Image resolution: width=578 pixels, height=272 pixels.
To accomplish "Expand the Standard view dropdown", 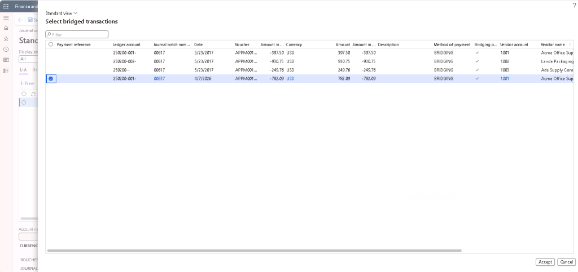I will pyautogui.click(x=62, y=12).
